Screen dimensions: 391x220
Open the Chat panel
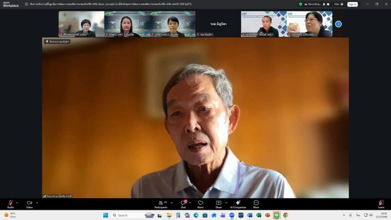[183, 203]
